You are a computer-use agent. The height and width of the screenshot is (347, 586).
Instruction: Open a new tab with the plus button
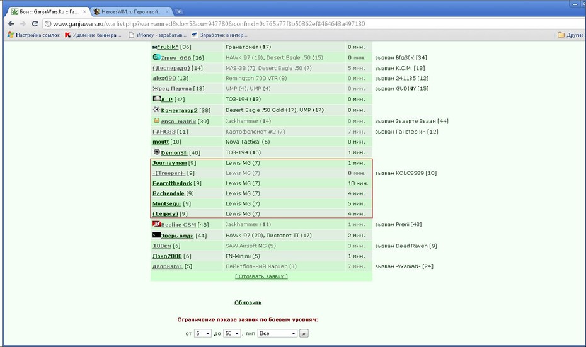click(179, 11)
